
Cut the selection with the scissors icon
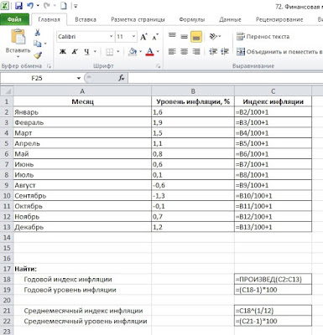pyautogui.click(x=37, y=33)
